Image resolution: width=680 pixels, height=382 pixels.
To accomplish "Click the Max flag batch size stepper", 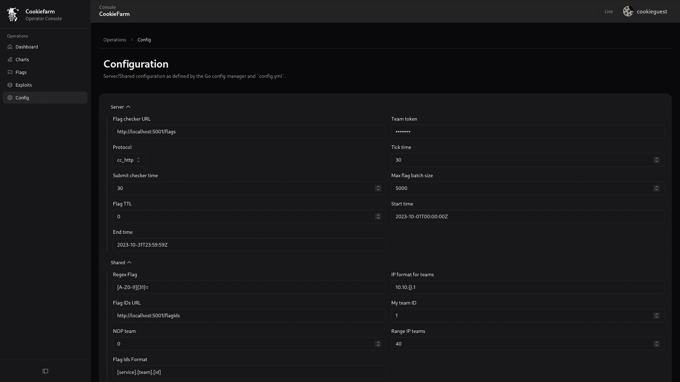I will [x=656, y=188].
